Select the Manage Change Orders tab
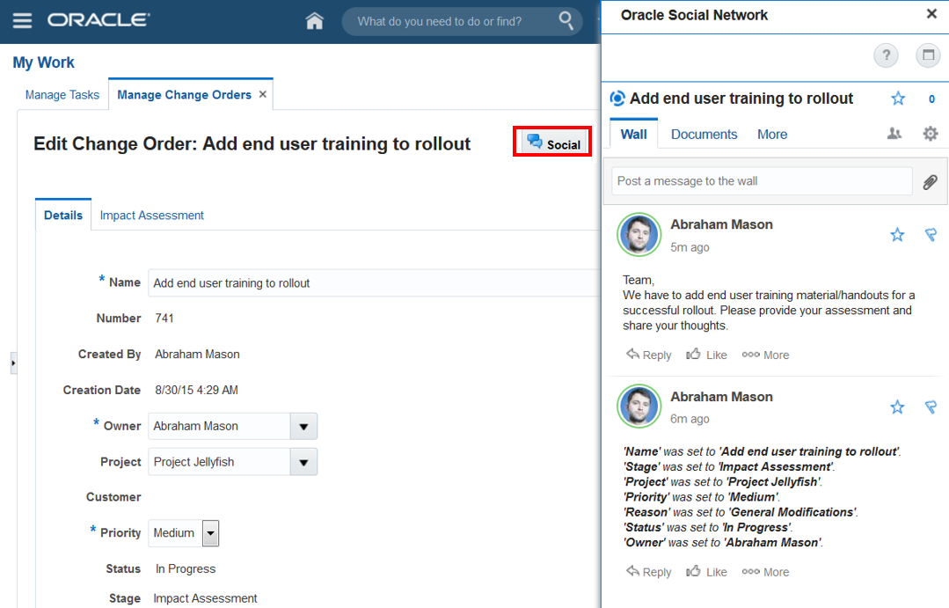 click(184, 95)
